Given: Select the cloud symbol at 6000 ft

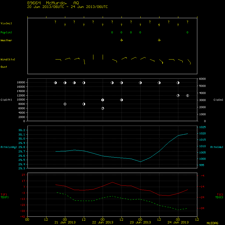Looking at the screenshot, I should 103,108.
